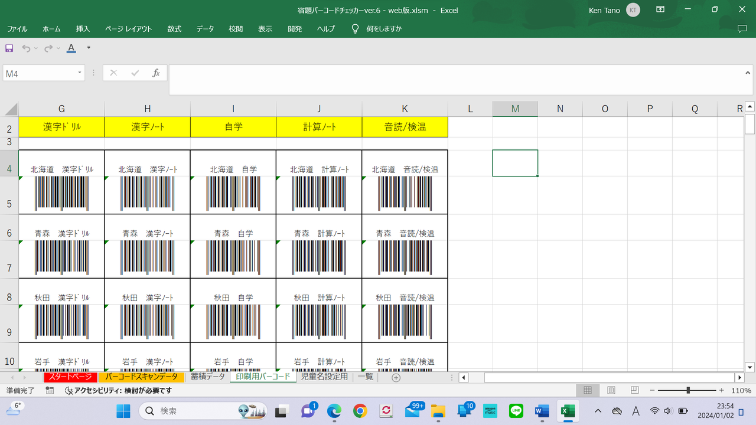The image size is (756, 425).
Task: Apply font color with the A icon
Action: pos(71,48)
